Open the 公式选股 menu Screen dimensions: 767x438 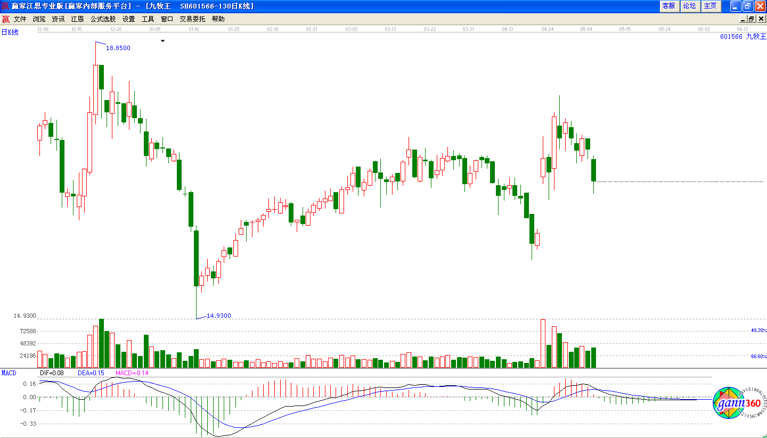103,19
